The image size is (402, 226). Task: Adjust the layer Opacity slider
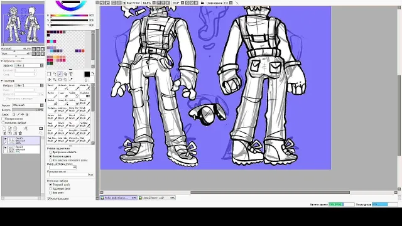(28, 110)
